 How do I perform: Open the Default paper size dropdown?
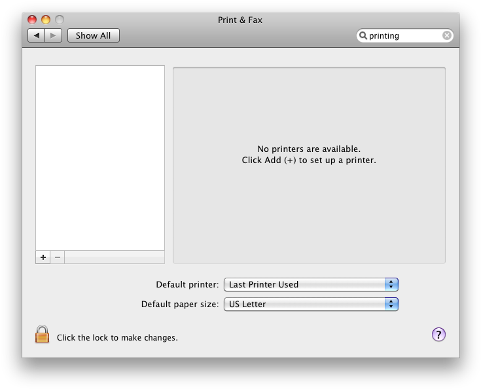click(x=311, y=305)
